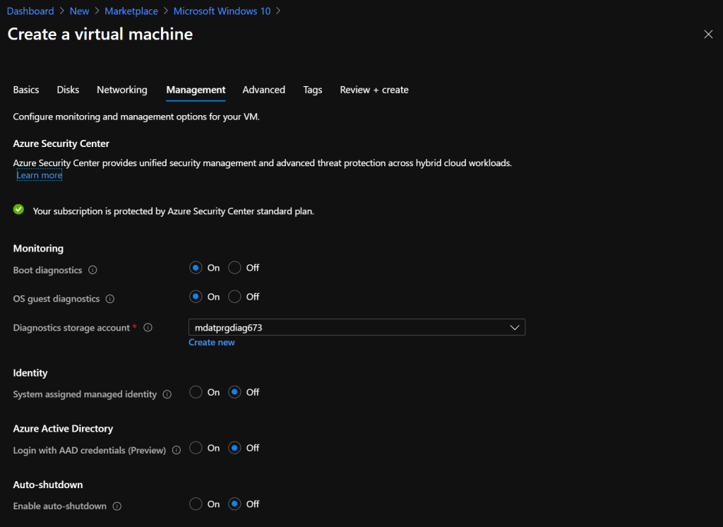
Task: Enable auto-shutdown by selecting On
Action: (x=196, y=504)
